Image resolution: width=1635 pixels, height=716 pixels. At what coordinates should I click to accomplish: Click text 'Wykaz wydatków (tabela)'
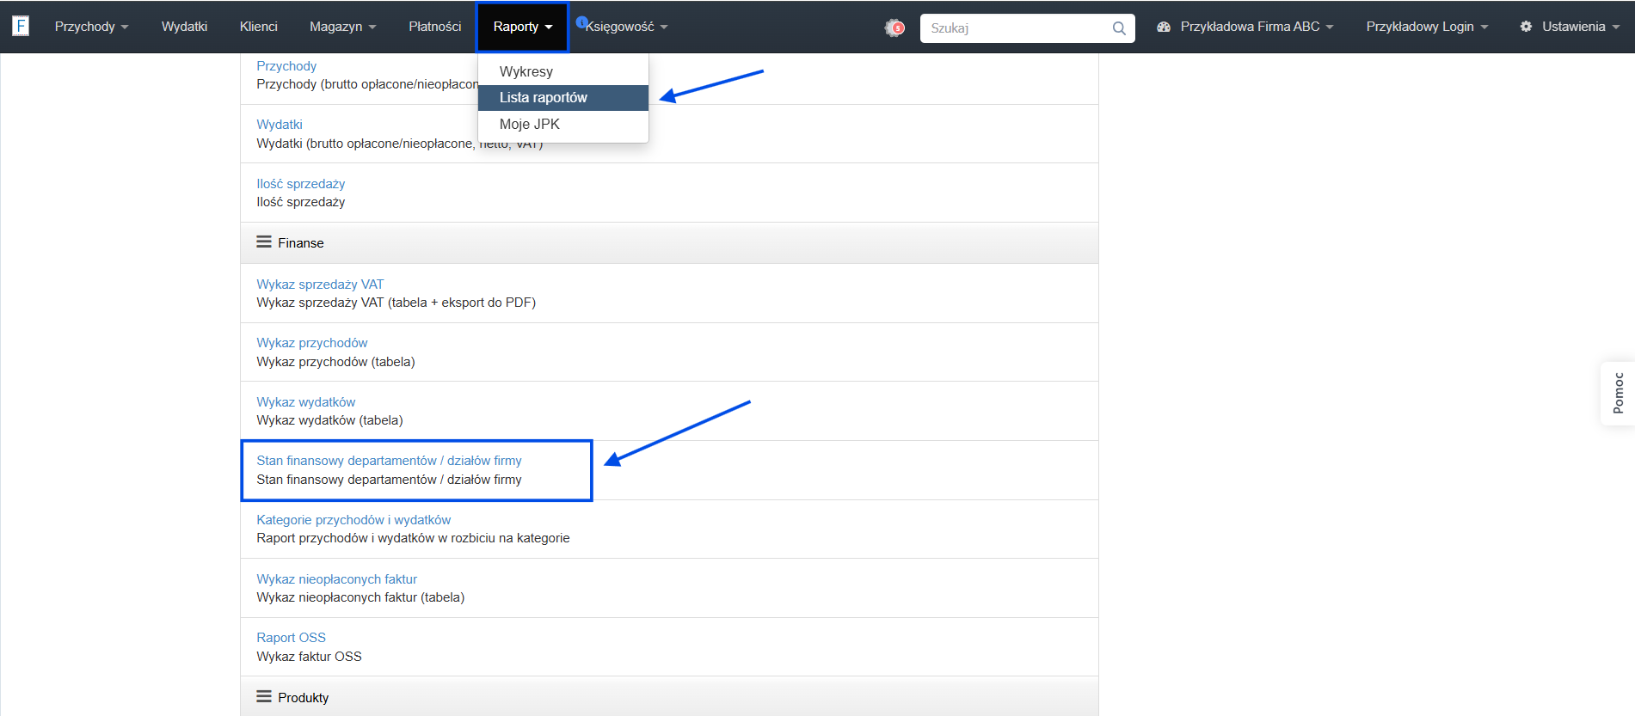(x=329, y=420)
